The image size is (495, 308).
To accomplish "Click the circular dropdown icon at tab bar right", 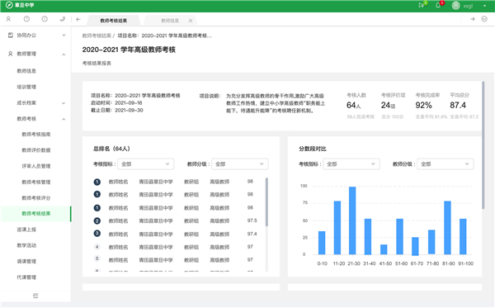I will point(484,19).
